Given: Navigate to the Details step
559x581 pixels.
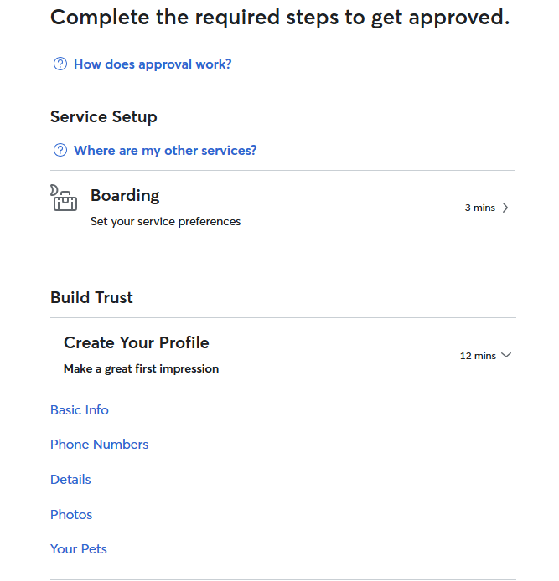Looking at the screenshot, I should click(70, 480).
